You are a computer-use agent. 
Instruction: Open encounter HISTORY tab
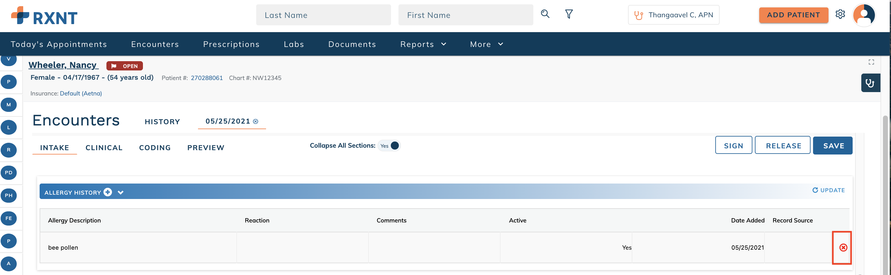162,122
